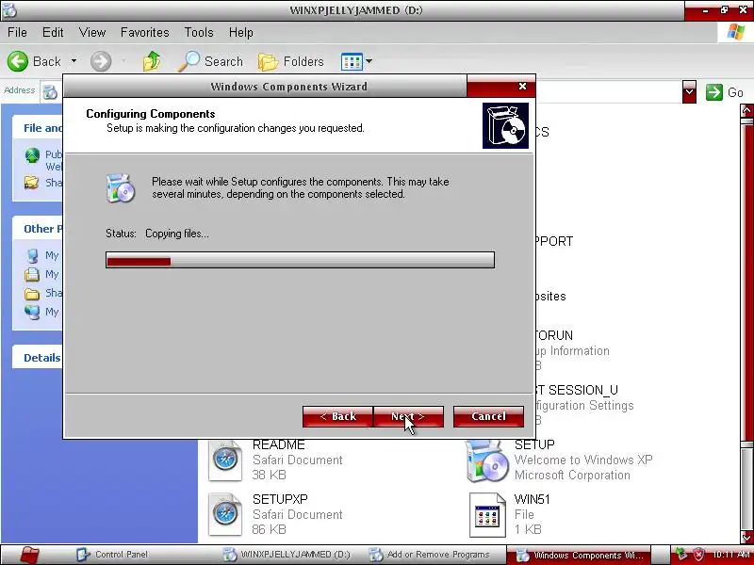754x565 pixels.
Task: Click the wizard Back button
Action: click(337, 416)
